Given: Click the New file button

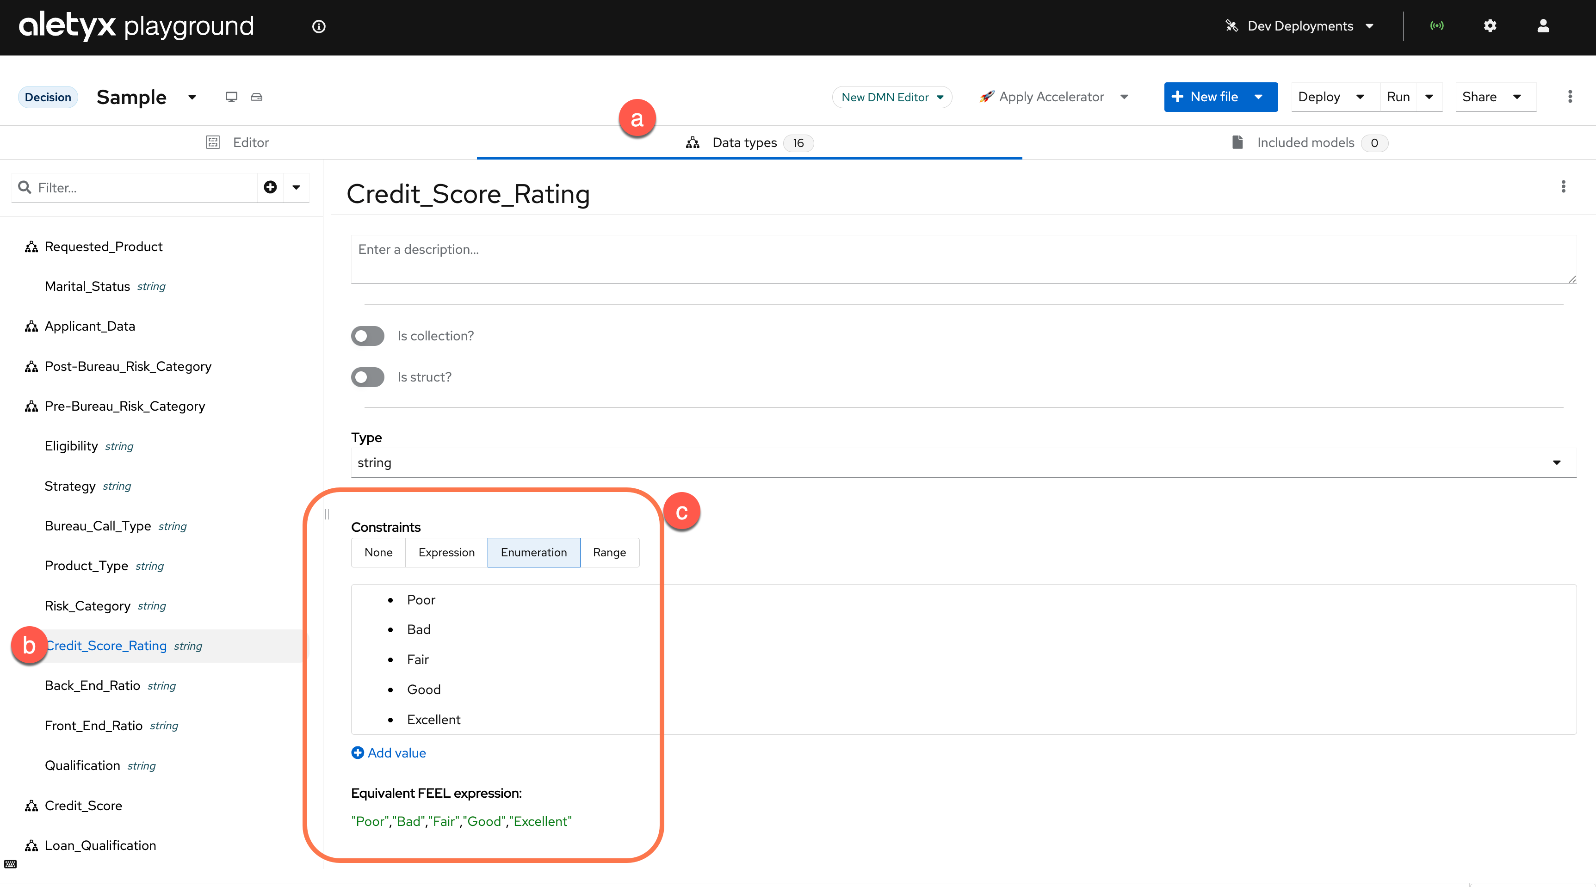Looking at the screenshot, I should pyautogui.click(x=1206, y=97).
